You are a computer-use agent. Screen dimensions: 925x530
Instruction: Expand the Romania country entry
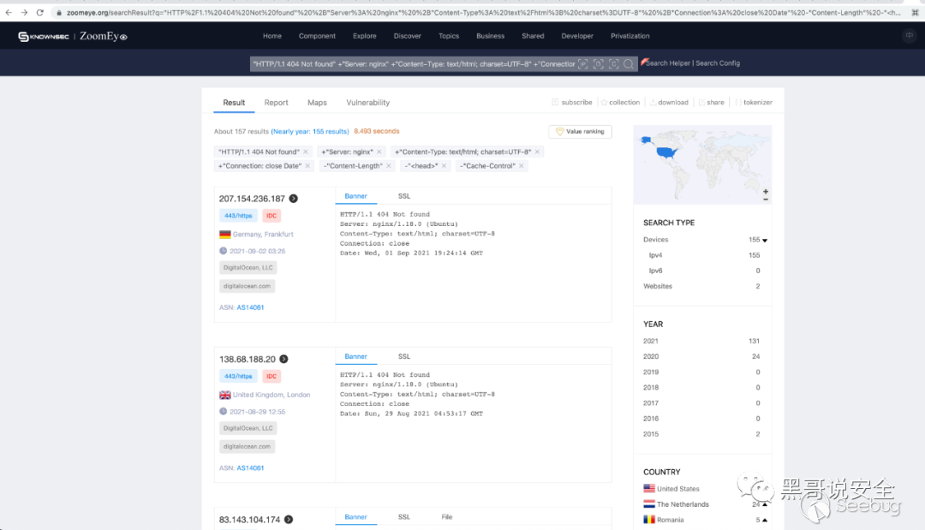(765, 520)
